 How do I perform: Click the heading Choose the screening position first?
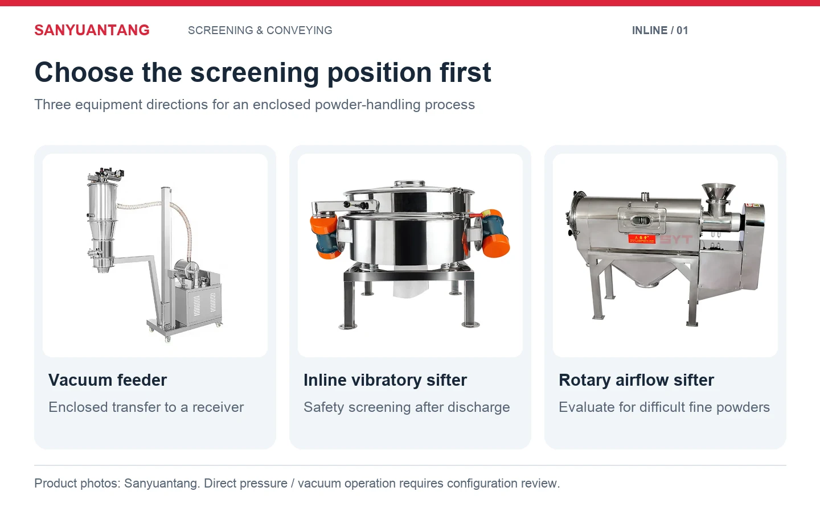[263, 72]
